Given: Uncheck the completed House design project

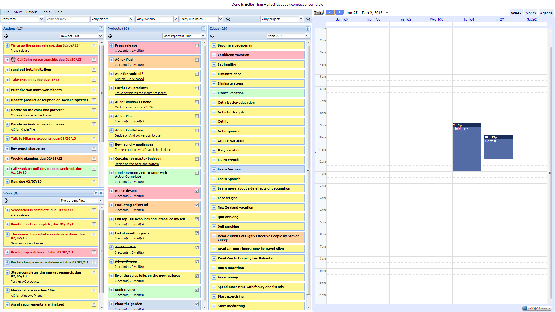Looking at the screenshot, I should (197, 191).
